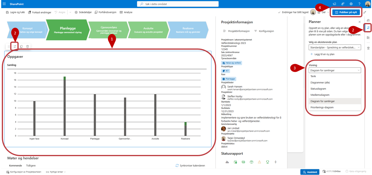Click the web part properties icon in the side rail
Viewport: 372px width, 175px height.
pos(368,28)
